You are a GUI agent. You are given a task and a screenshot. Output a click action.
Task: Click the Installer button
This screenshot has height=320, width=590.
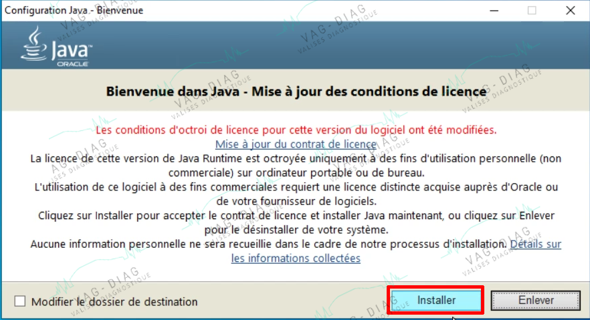[435, 301]
